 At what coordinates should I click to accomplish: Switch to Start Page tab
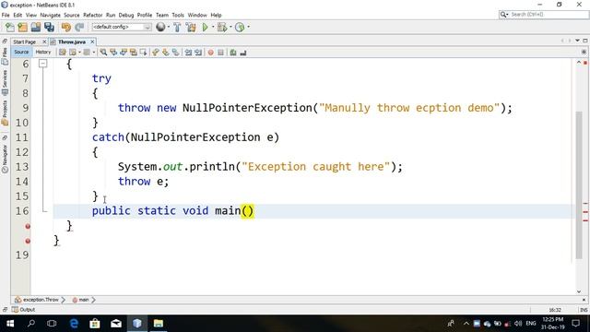25,41
